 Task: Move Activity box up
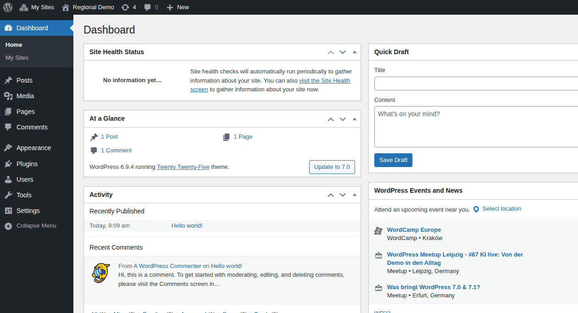coord(331,195)
